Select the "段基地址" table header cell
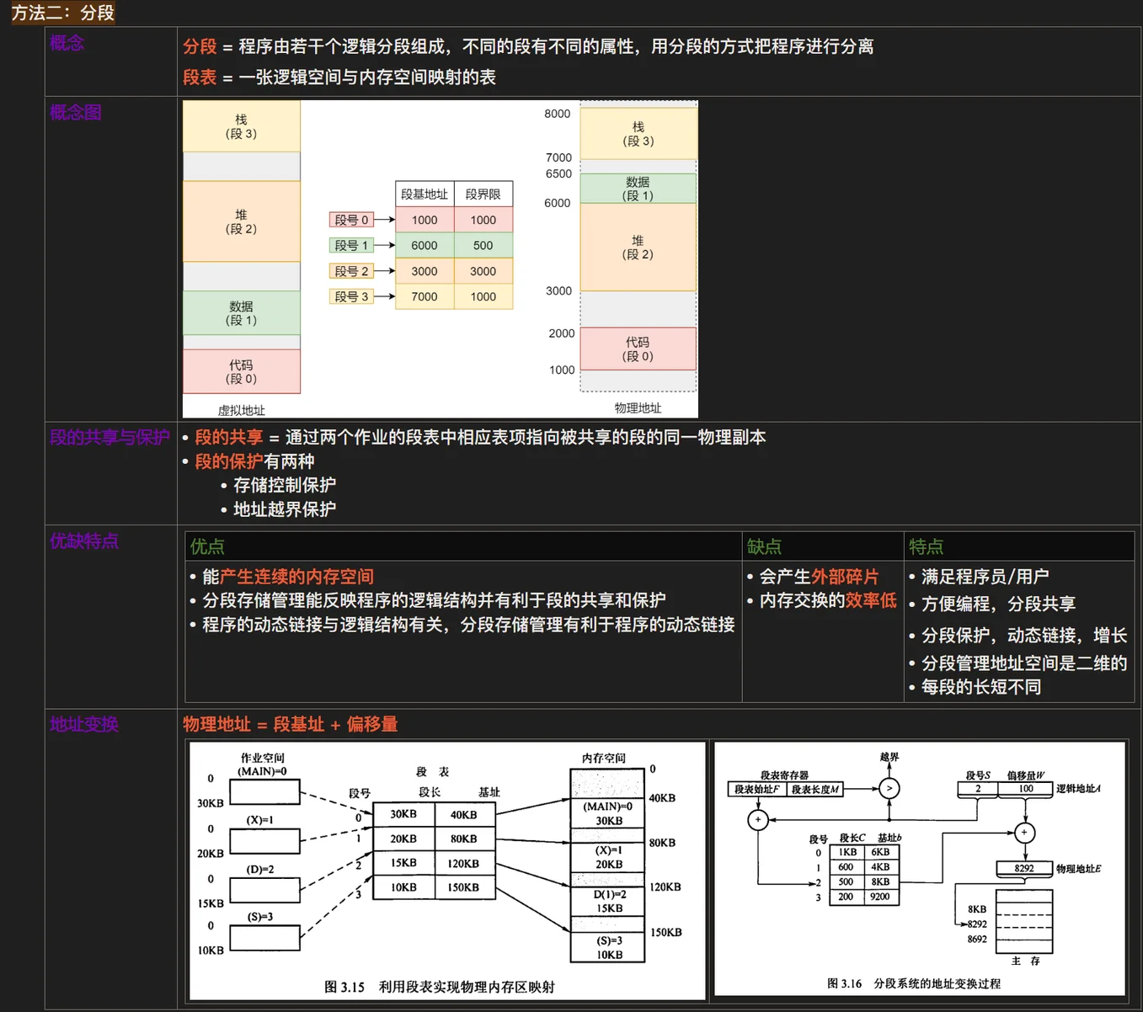1143x1012 pixels. coord(425,194)
